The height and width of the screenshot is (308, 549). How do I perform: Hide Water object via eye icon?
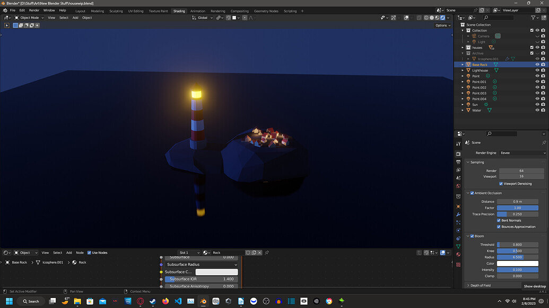tap(537, 110)
